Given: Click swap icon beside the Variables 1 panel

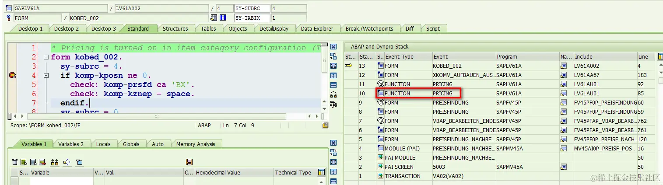Looking at the screenshot, I should pos(333,152).
